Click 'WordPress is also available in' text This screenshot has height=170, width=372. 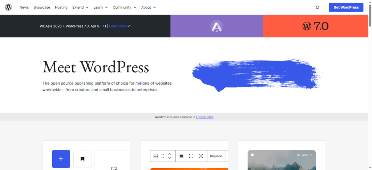[175, 117]
